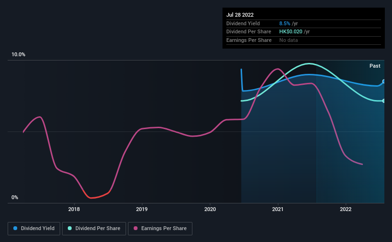This screenshot has width=392, height=242.
Task: Click the 8.5% dividend yield value
Action: point(285,23)
